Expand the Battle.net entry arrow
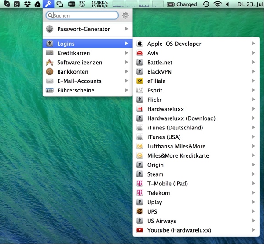Viewport: 264px width, 244px height. point(253,62)
